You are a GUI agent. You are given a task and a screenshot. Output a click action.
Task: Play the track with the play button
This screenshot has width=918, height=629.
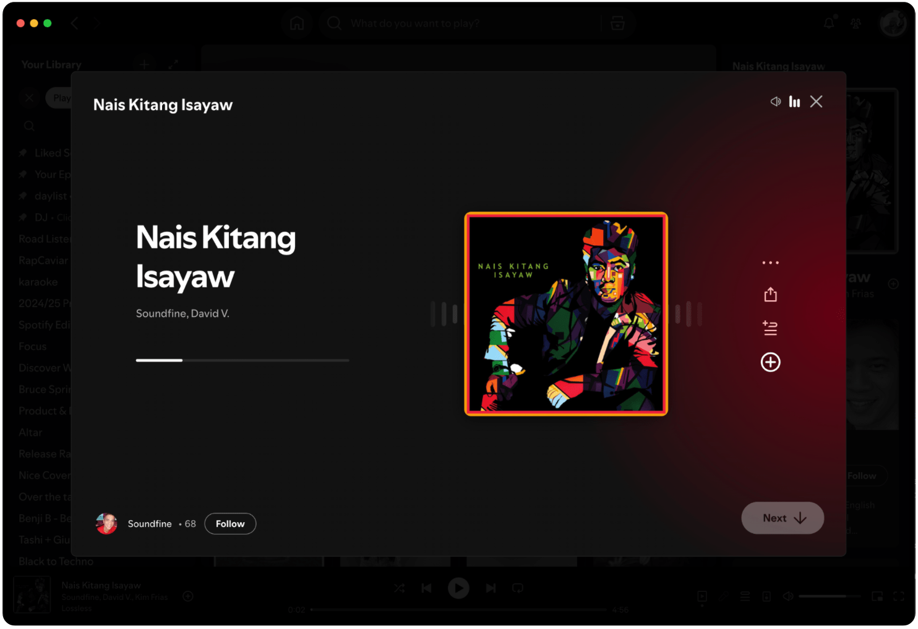[458, 588]
